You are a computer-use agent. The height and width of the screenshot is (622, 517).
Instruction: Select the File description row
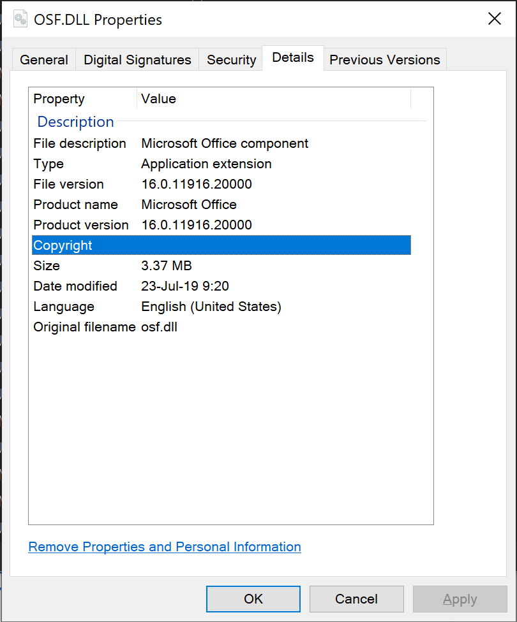pyautogui.click(x=221, y=143)
